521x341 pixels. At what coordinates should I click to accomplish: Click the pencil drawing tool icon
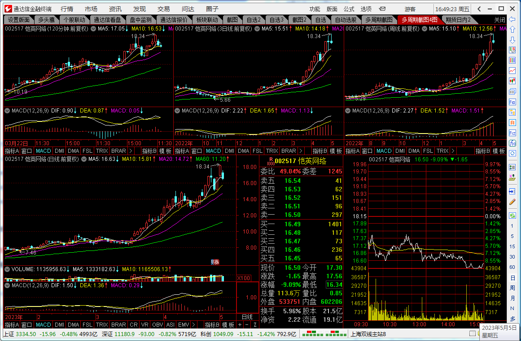point(512,202)
